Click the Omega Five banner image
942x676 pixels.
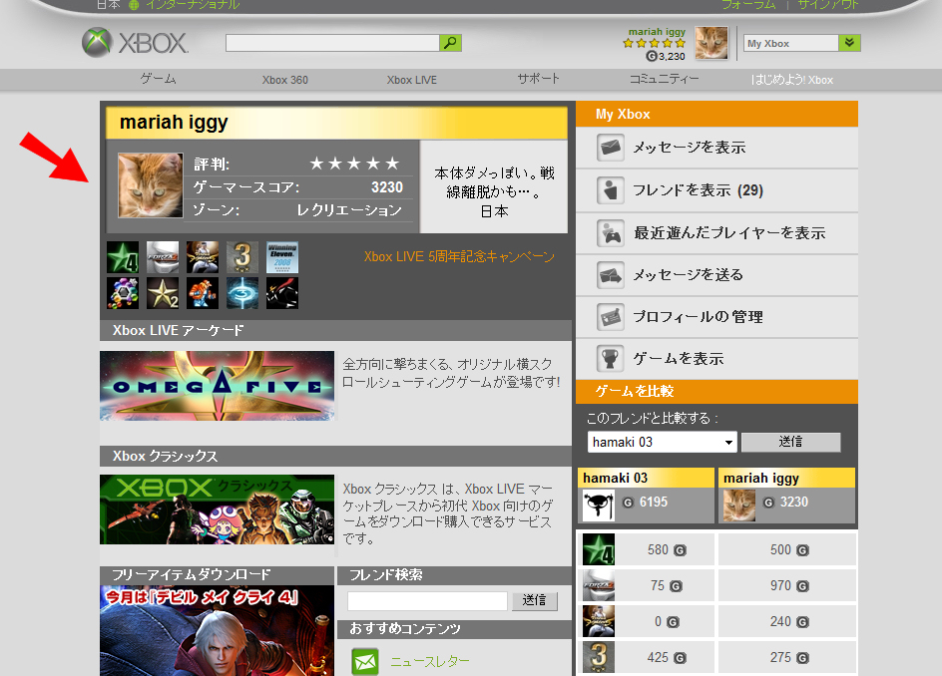(217, 386)
